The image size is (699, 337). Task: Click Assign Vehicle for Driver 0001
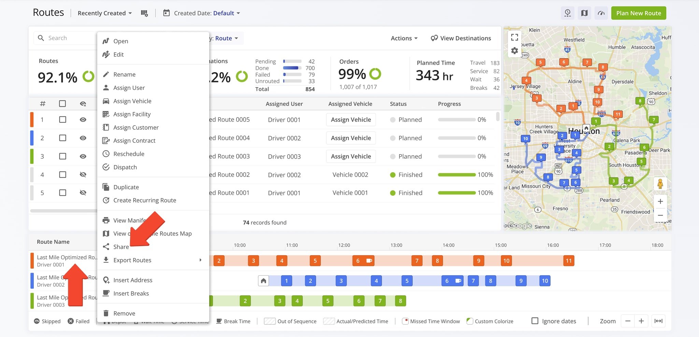point(351,120)
